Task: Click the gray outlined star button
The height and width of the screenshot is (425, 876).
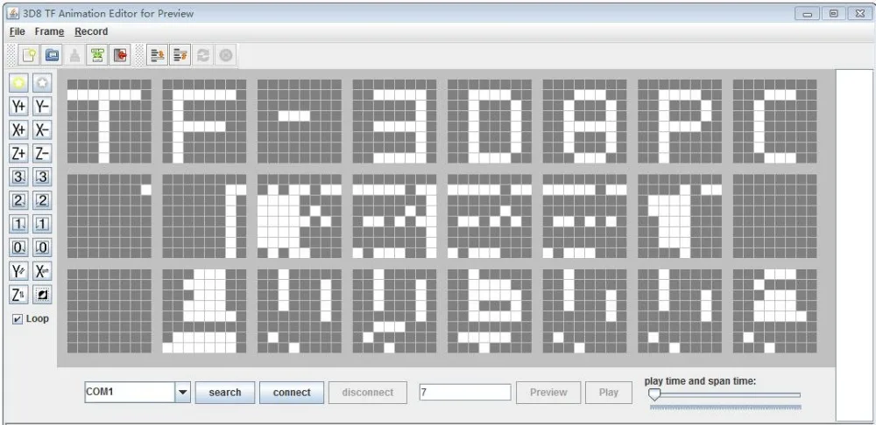Action: tap(42, 83)
